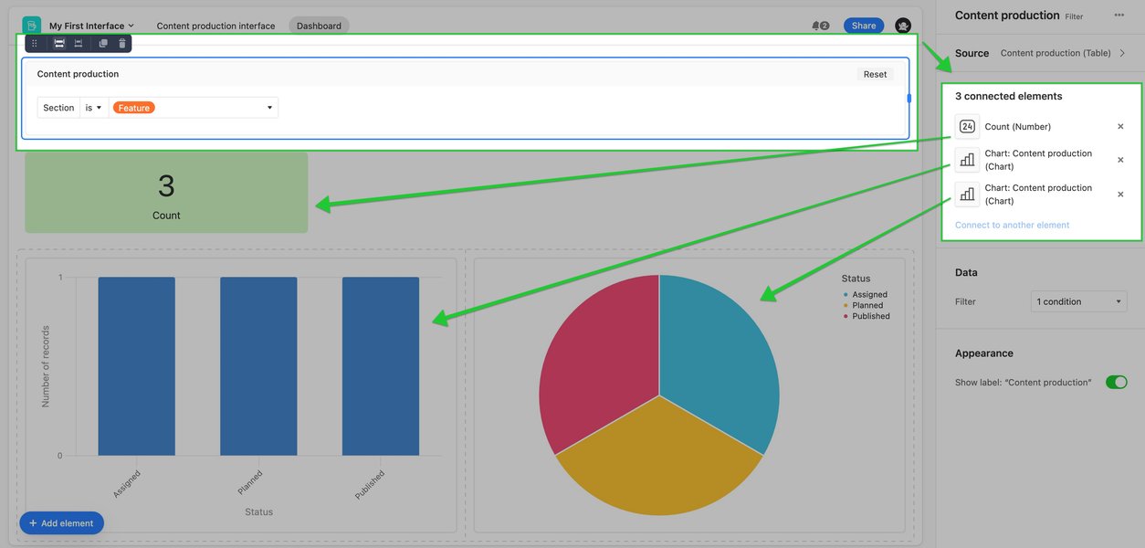Click the Status axis title under bar chart
This screenshot has width=1145, height=548.
[258, 512]
